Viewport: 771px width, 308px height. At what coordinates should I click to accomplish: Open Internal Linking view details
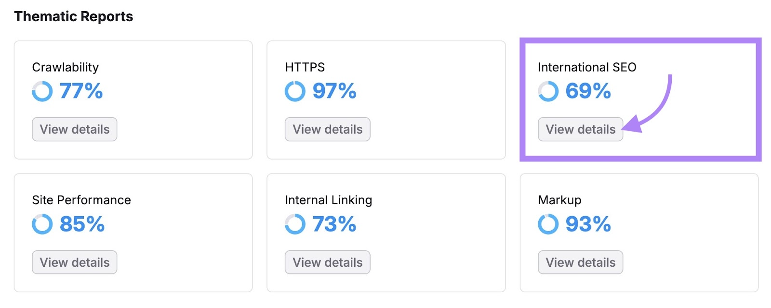328,262
